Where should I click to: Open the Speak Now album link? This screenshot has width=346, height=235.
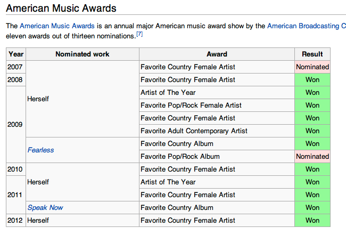(x=45, y=208)
